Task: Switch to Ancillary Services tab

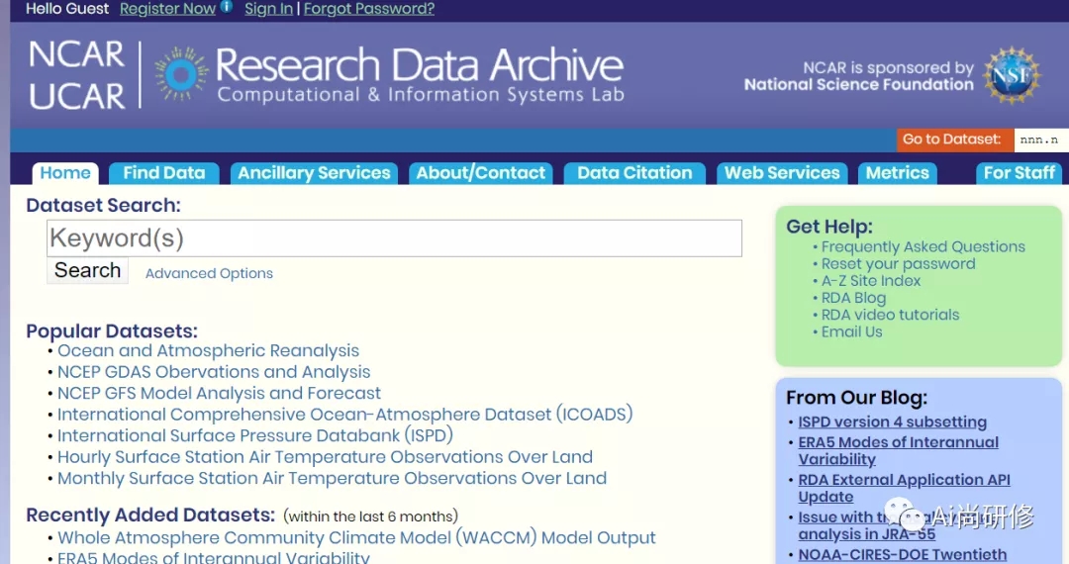Action: pyautogui.click(x=314, y=173)
